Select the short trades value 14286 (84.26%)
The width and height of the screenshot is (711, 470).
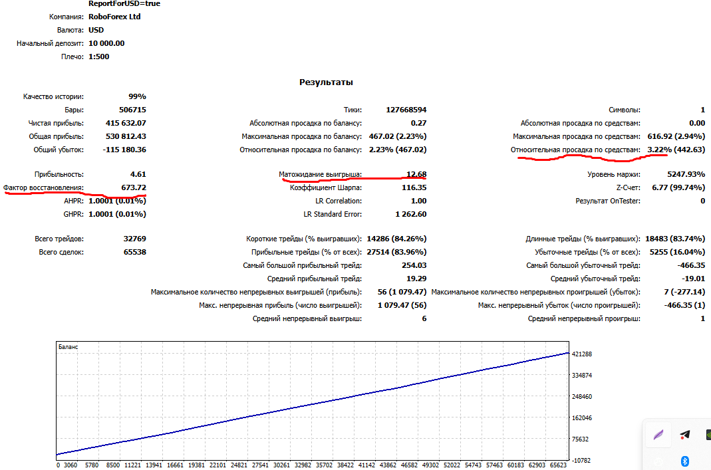(397, 239)
